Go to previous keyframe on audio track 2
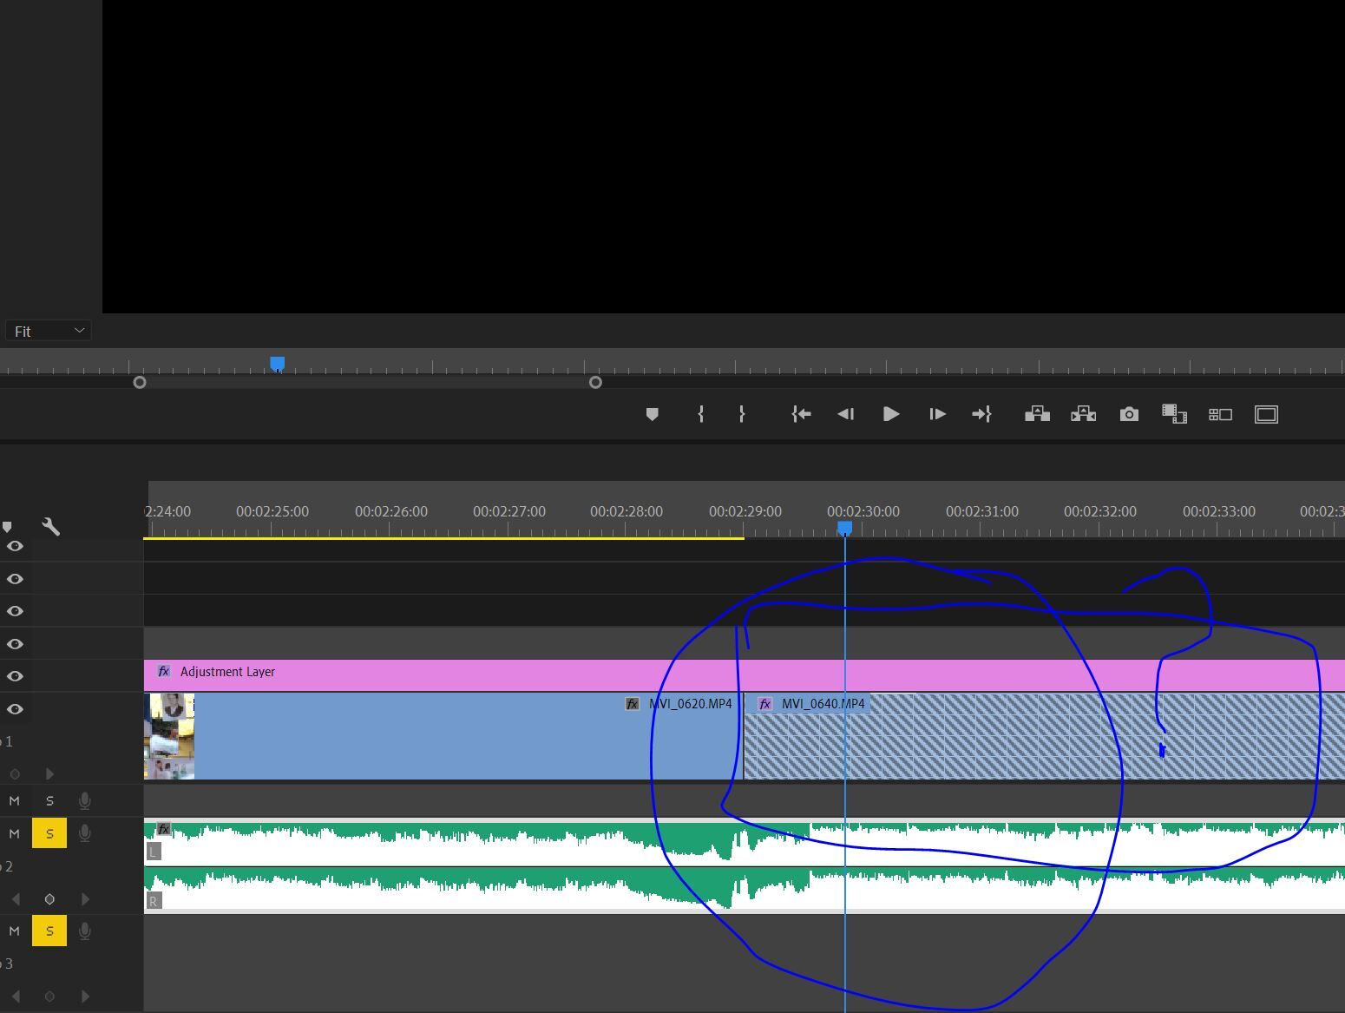This screenshot has height=1013, width=1345. pyautogui.click(x=15, y=899)
